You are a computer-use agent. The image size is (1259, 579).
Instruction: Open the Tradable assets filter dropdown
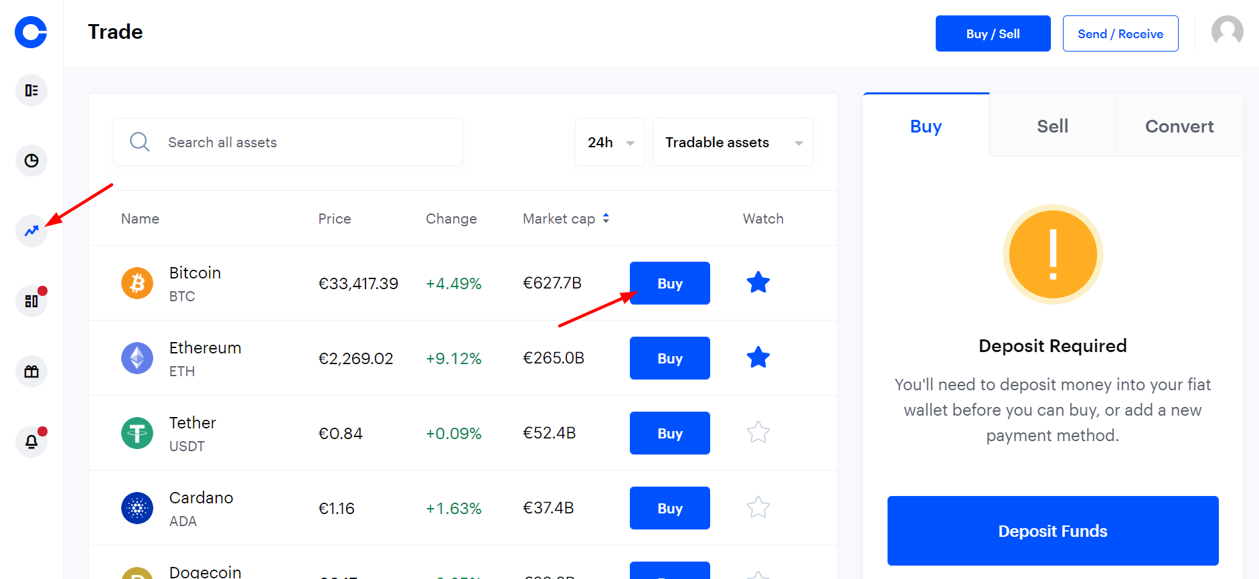(733, 142)
